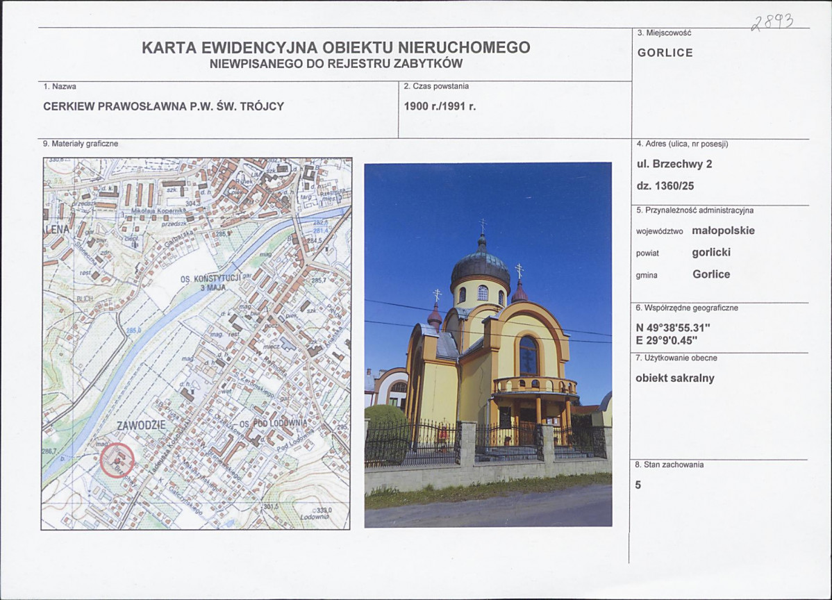Click the label '5. Przynależność administracyjna'
Viewport: 832px width, 600px height.
(694, 210)
